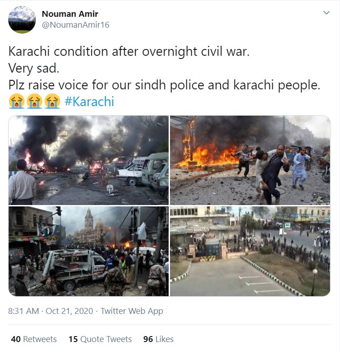Click the first crying face emoji
The image size is (340, 352).
click(x=17, y=101)
